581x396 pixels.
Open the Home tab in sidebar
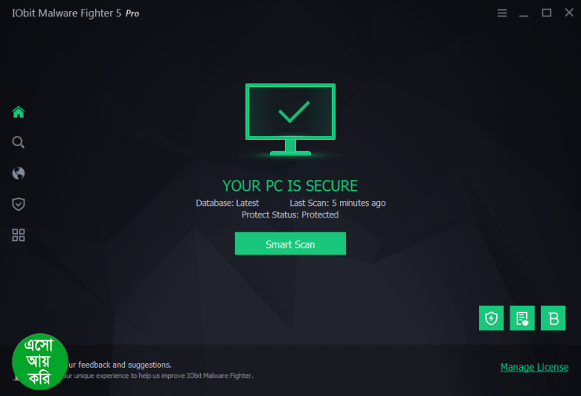coord(18,112)
